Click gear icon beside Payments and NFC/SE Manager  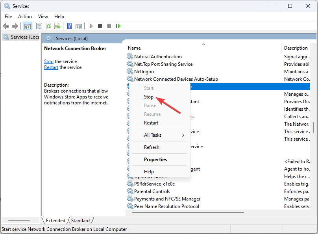(x=130, y=199)
